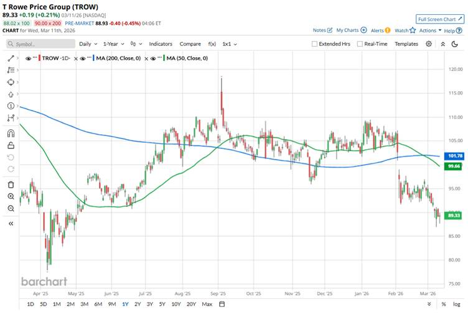
Task: Check the Real-Time option
Action: tap(359, 44)
